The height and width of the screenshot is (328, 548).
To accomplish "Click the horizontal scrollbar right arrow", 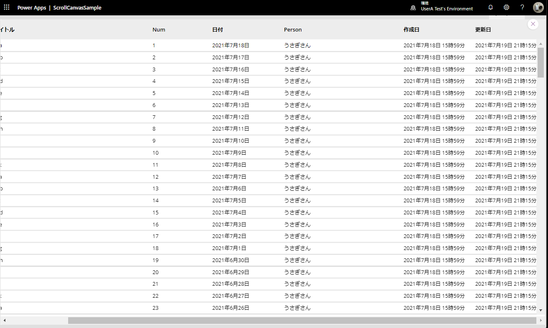I will tap(541, 321).
